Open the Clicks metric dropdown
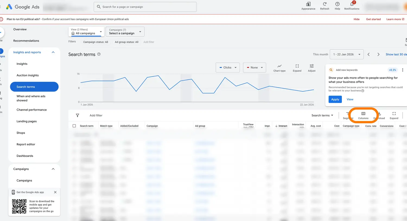The height and width of the screenshot is (221, 407). [227, 68]
